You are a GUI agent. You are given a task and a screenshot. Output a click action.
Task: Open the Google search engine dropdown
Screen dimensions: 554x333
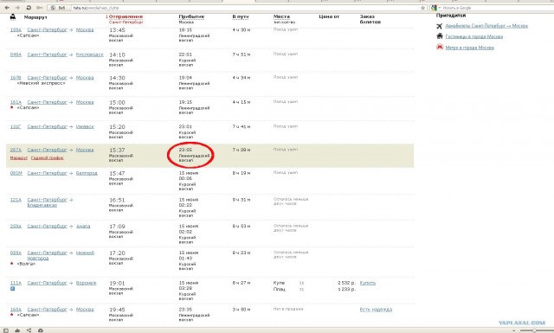coord(435,8)
